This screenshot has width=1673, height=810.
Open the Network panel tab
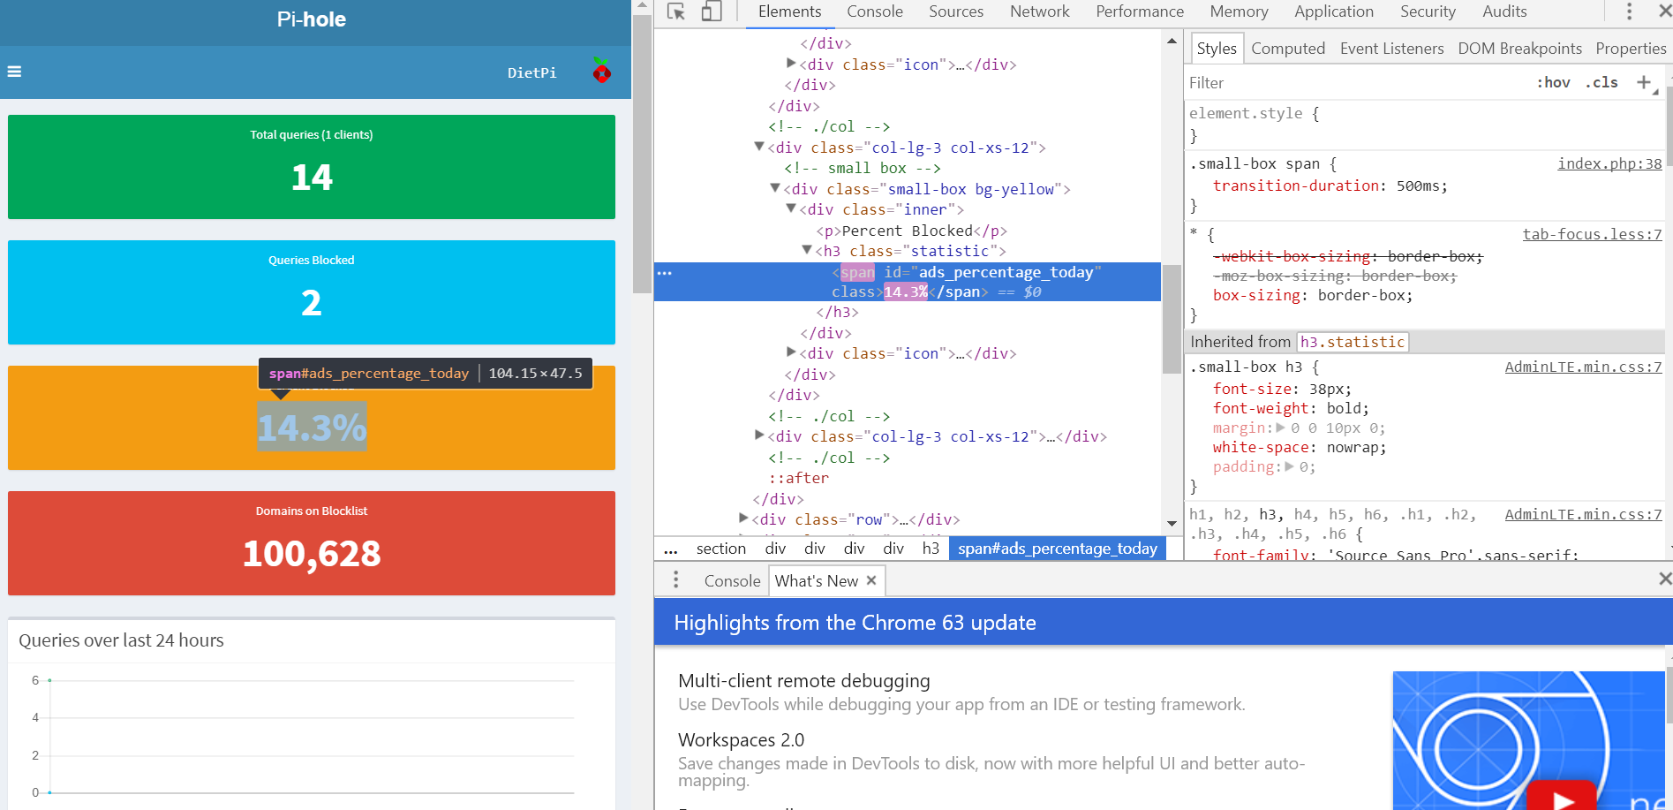tap(1040, 11)
